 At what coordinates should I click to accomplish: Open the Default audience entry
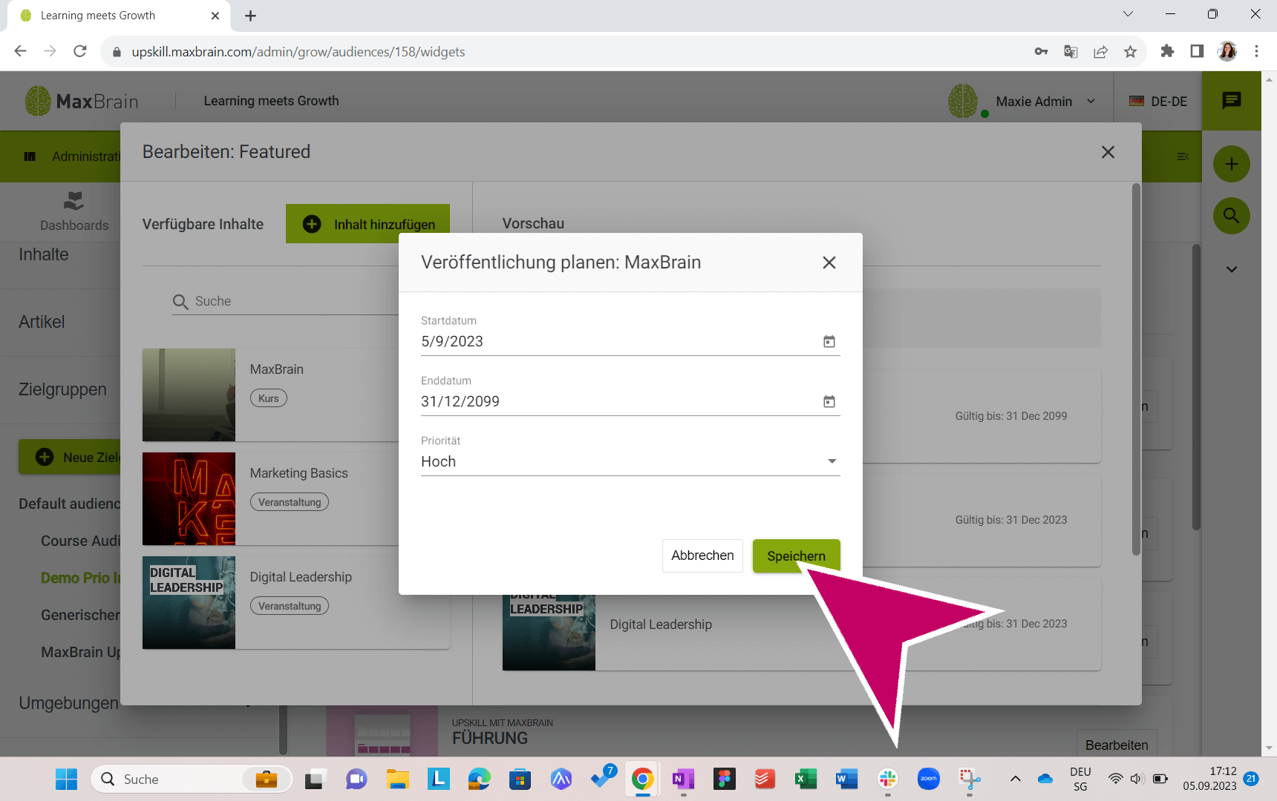(x=69, y=504)
